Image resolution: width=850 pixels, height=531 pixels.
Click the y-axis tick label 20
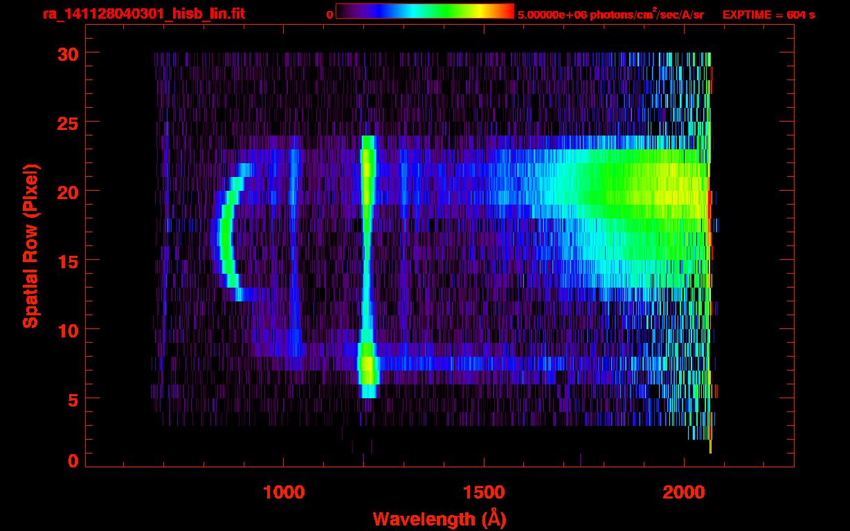66,192
